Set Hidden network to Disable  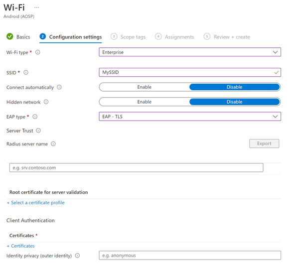pos(234,102)
